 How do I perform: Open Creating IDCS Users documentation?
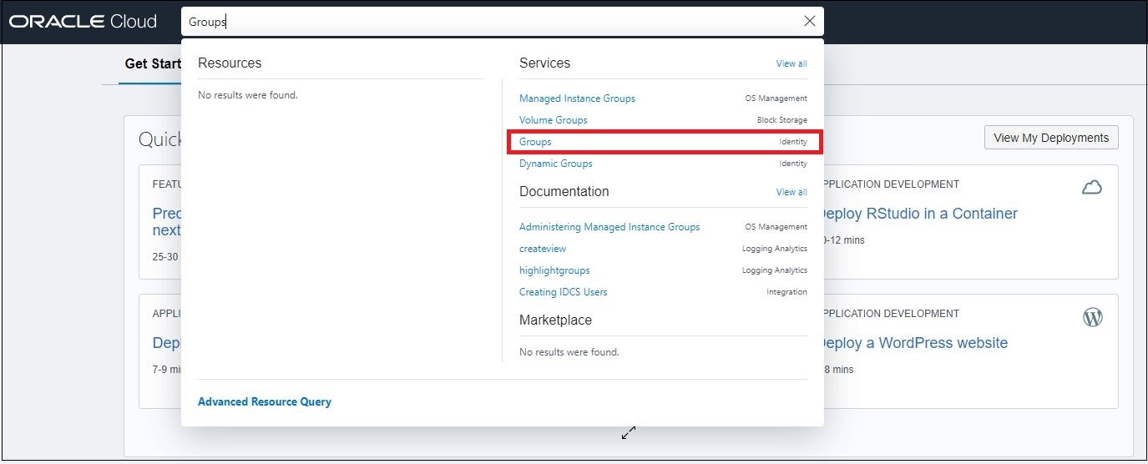coord(563,292)
